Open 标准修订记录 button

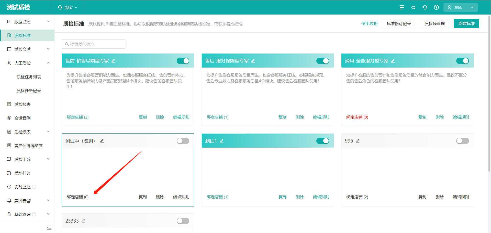(x=399, y=23)
